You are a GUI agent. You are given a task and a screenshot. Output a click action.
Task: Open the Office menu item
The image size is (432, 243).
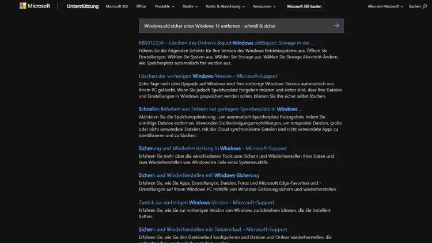click(x=141, y=6)
